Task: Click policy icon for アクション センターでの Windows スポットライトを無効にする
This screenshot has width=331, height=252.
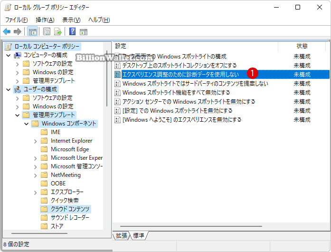Action: 117,102
